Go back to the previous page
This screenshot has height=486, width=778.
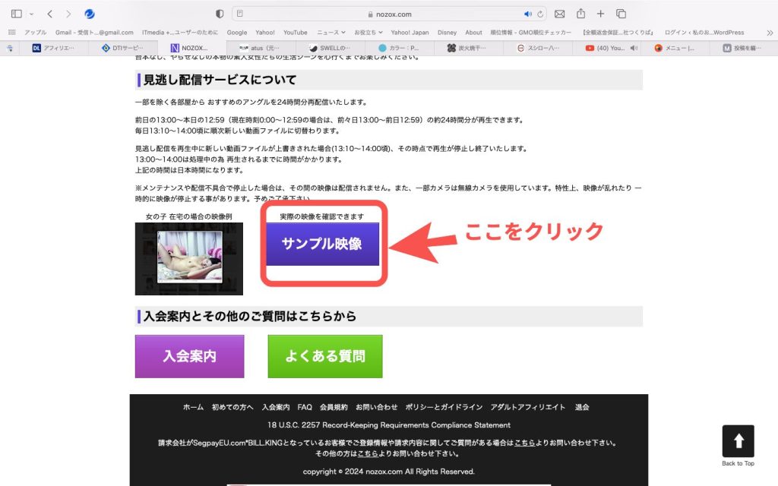[50, 14]
